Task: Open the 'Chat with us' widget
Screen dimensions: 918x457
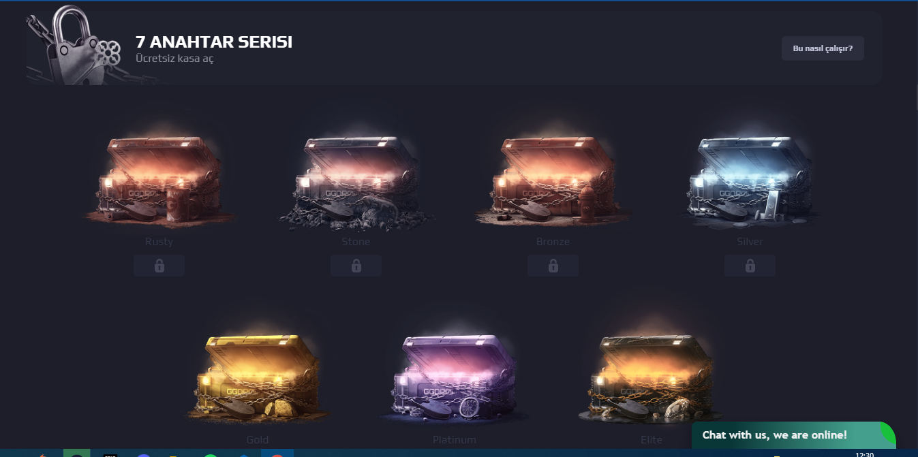Action: pos(793,435)
